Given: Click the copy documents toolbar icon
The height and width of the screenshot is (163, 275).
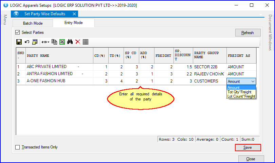Looking at the screenshot, I should click(54, 42).
